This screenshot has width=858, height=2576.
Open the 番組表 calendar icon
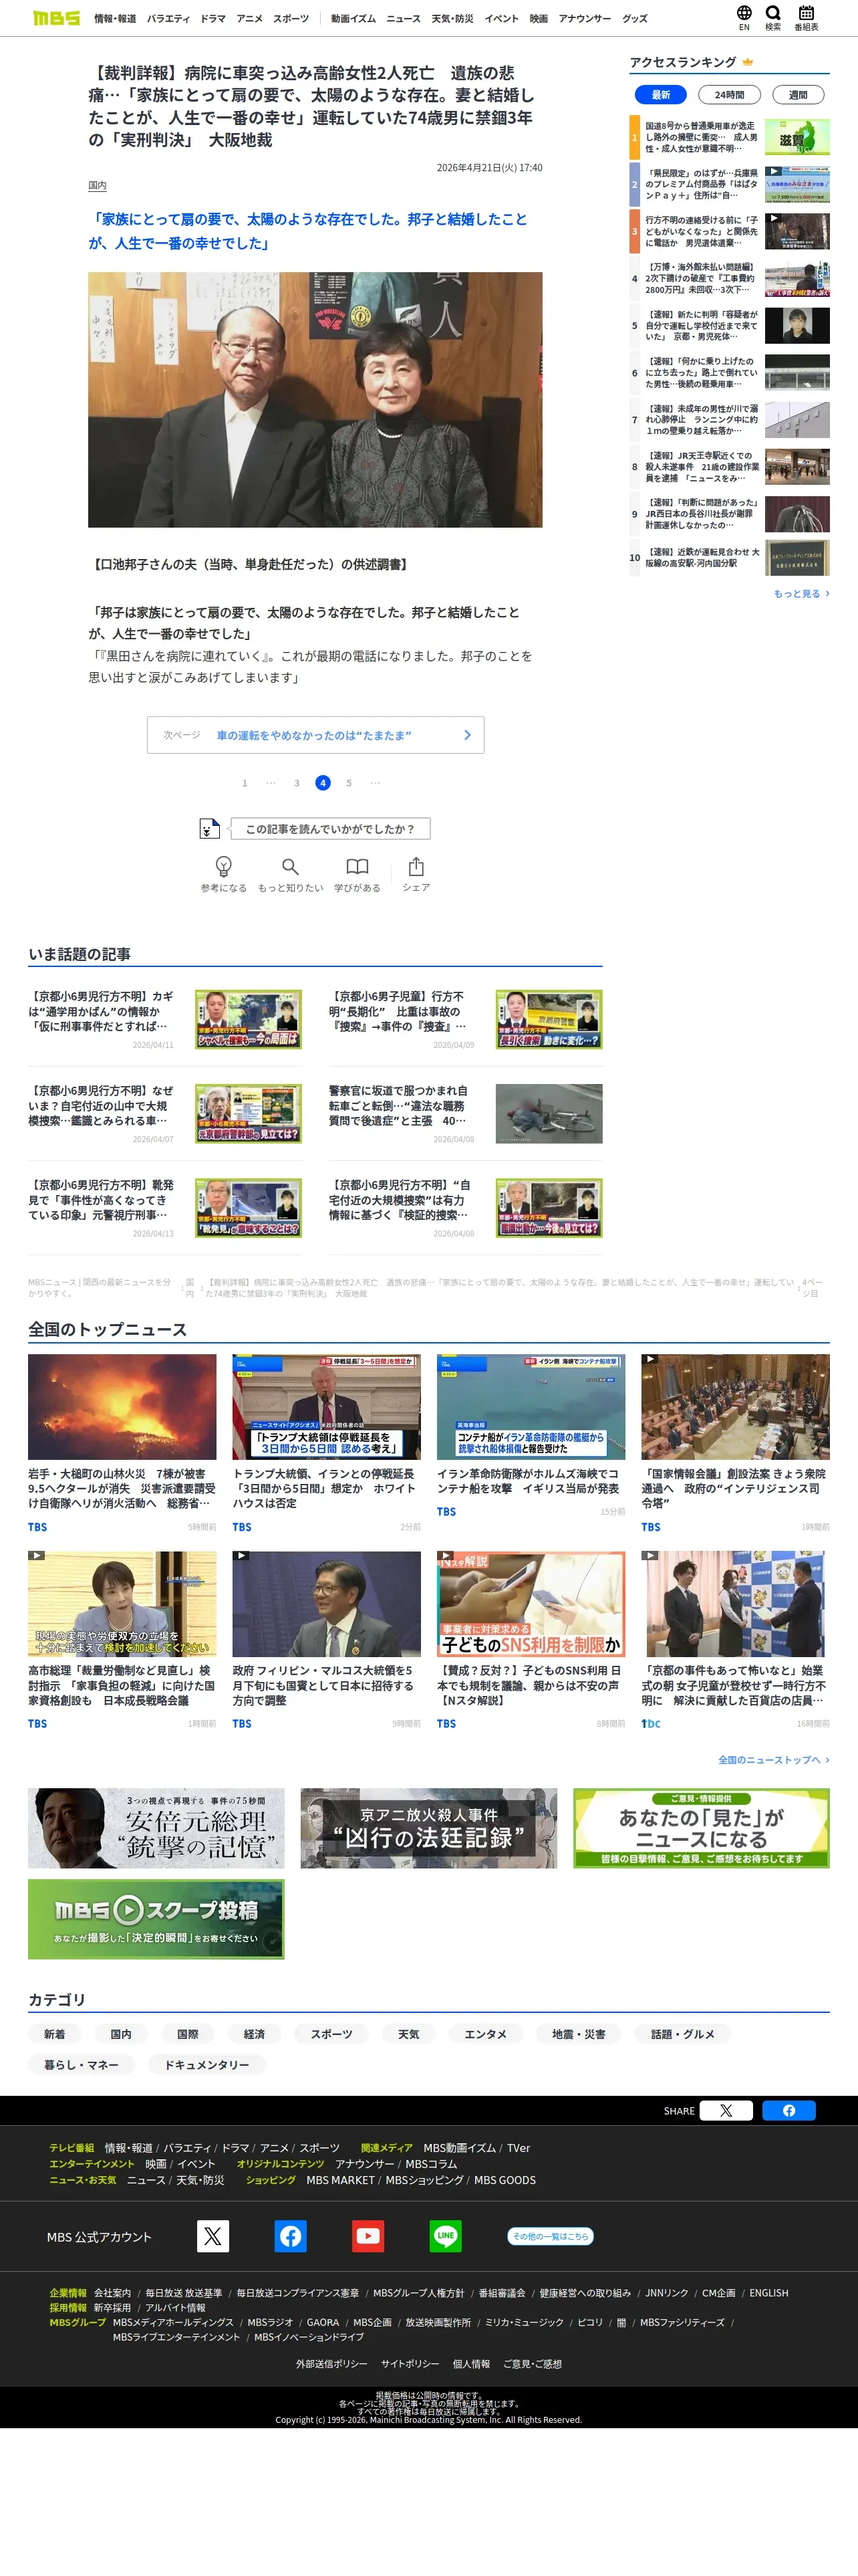806,13
